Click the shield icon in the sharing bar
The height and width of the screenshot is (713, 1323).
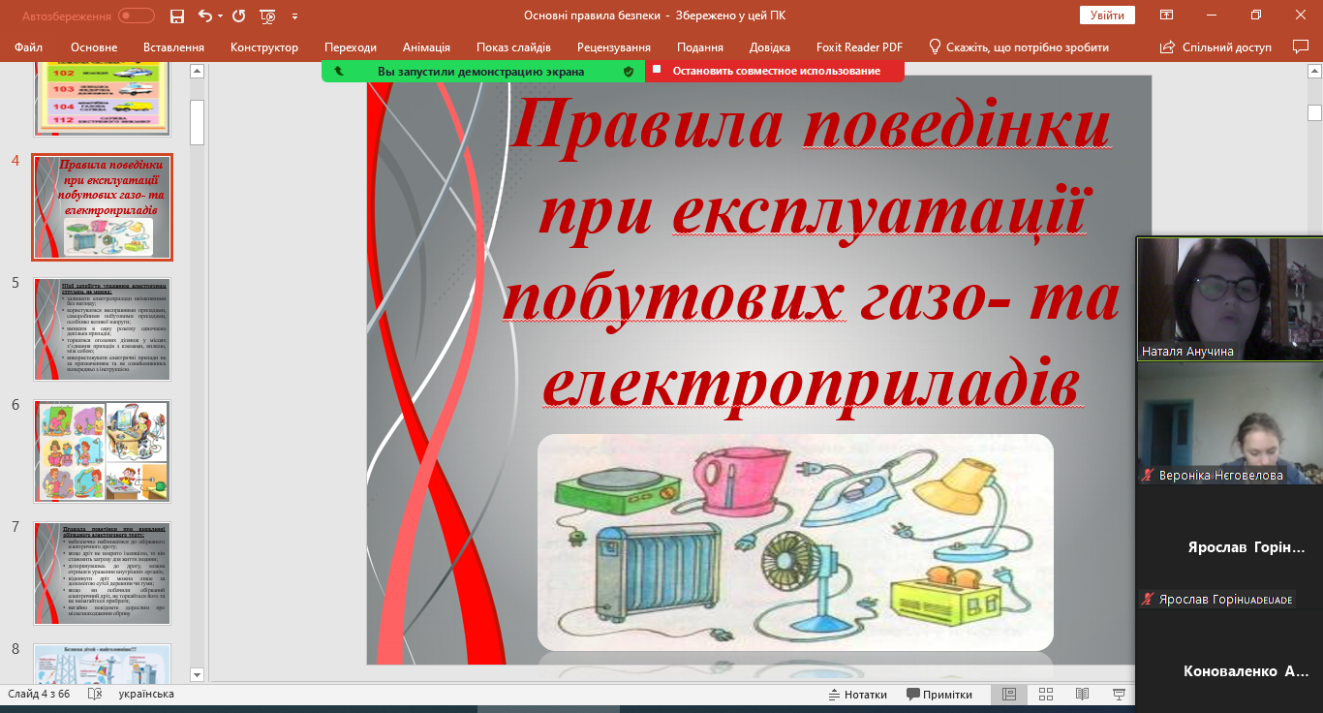click(629, 71)
